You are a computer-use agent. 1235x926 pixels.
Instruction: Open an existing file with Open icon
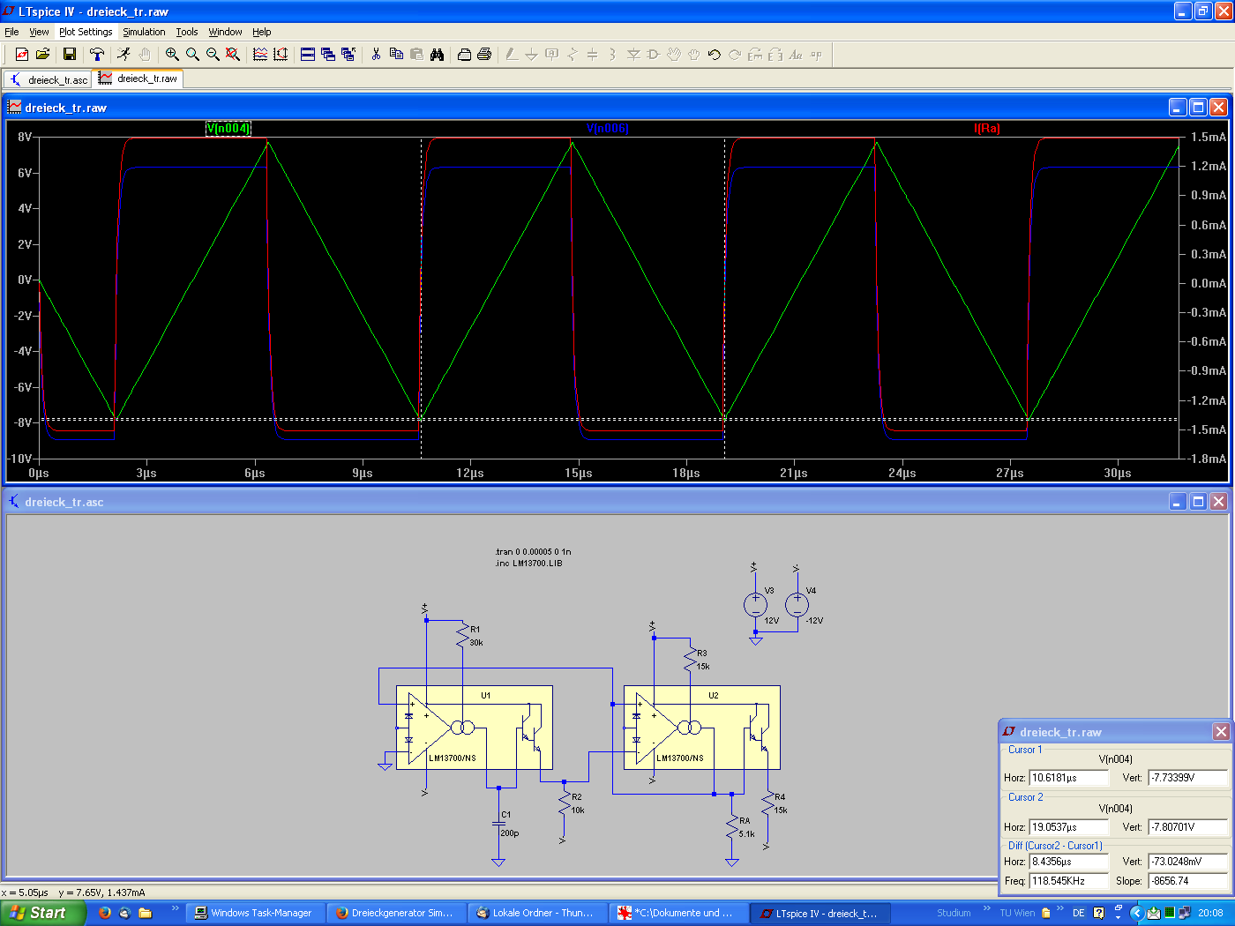click(42, 55)
